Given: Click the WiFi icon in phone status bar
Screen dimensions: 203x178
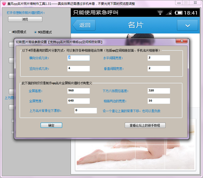Looking at the screenshot, I should point(160,13).
